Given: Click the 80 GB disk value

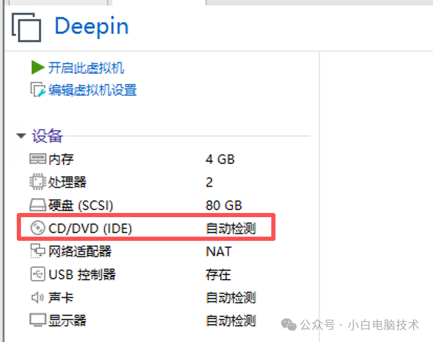Looking at the screenshot, I should 224,206.
